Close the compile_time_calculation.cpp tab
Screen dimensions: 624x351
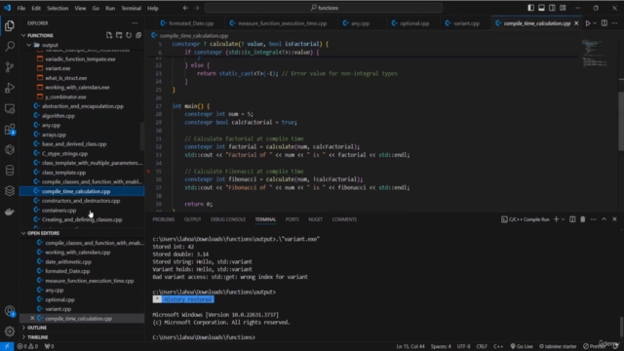(576, 23)
